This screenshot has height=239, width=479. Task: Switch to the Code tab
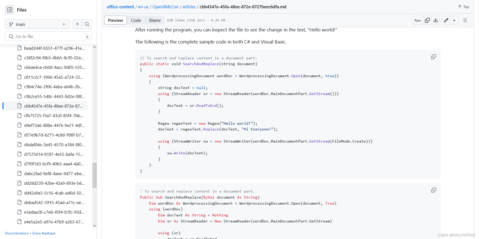pos(136,20)
